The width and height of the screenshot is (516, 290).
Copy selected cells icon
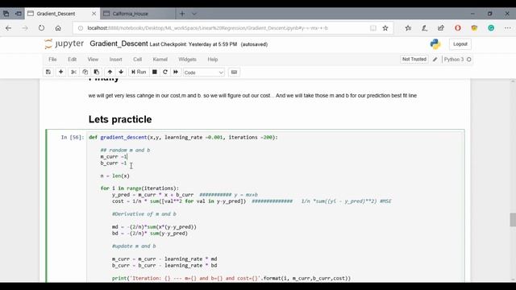tap(85, 72)
